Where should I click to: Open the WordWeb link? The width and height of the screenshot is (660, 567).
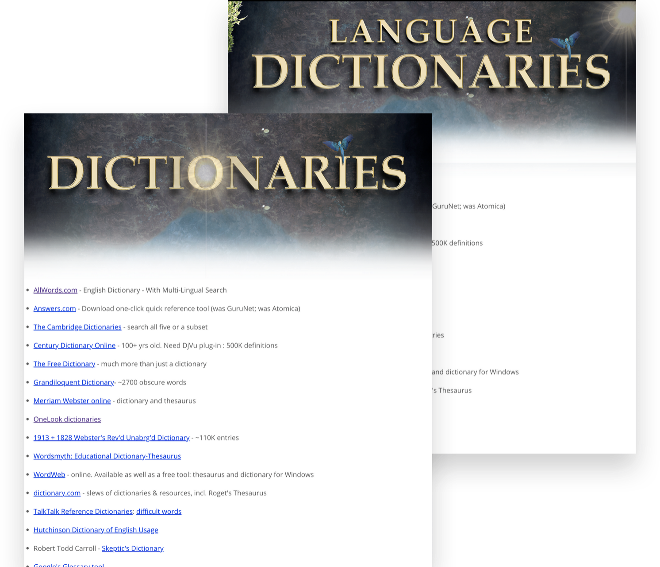coord(49,475)
